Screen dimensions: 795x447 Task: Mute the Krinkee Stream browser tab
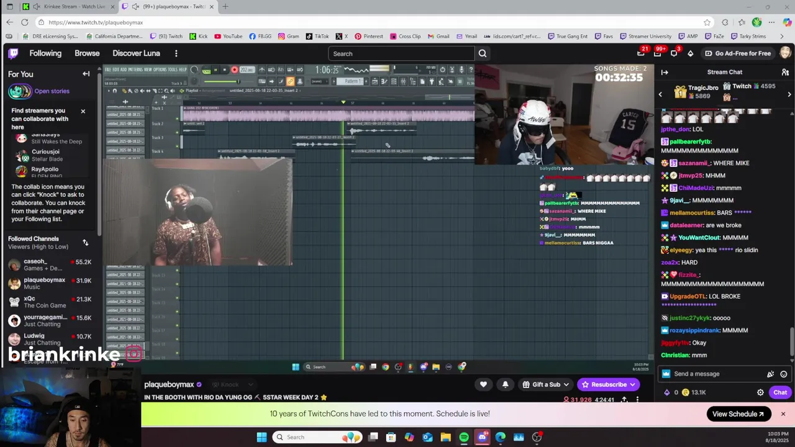pyautogui.click(x=37, y=6)
